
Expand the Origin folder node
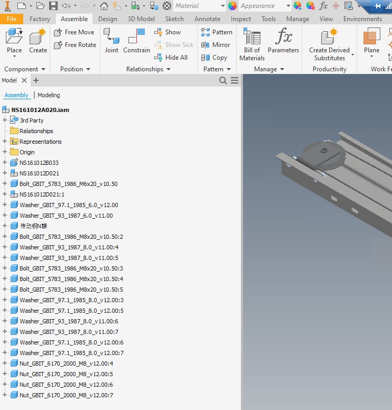point(4,152)
